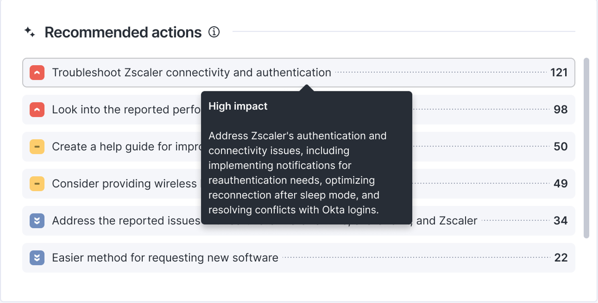Click the red priority icon beside 'Look into the reported'
The width and height of the screenshot is (598, 303).
[x=37, y=110]
